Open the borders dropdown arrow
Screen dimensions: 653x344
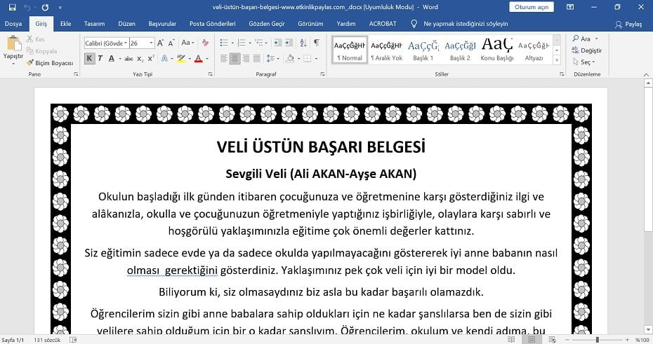(316, 59)
